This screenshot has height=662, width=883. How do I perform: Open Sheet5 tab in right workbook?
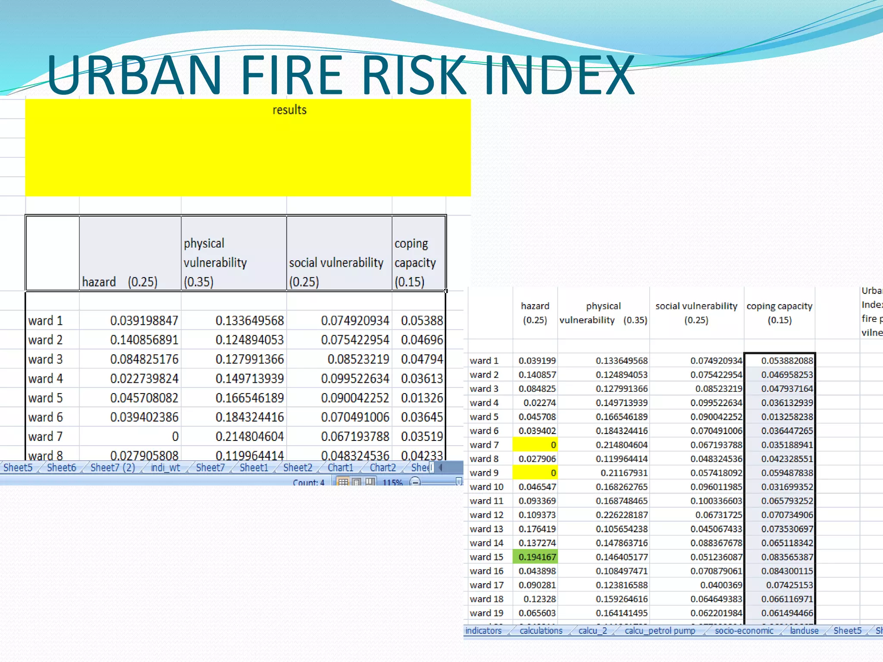847,631
